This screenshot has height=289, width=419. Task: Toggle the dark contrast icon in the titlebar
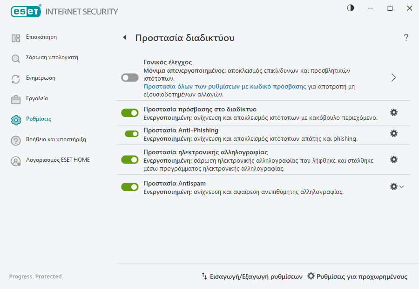coord(350,8)
